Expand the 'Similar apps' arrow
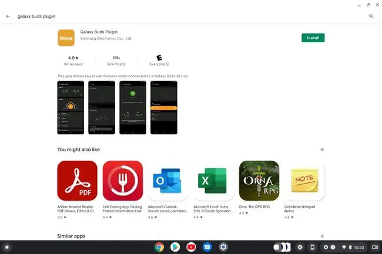Screen dimensions: 382x254 tap(322, 236)
